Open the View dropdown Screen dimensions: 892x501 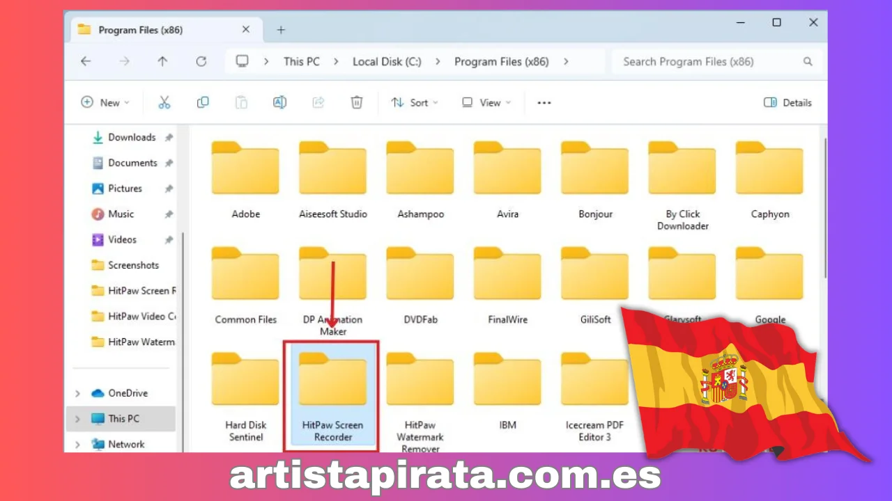click(486, 102)
